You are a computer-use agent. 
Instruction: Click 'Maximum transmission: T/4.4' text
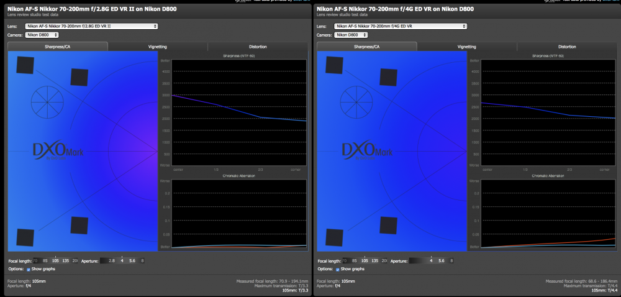pyautogui.click(x=591, y=286)
